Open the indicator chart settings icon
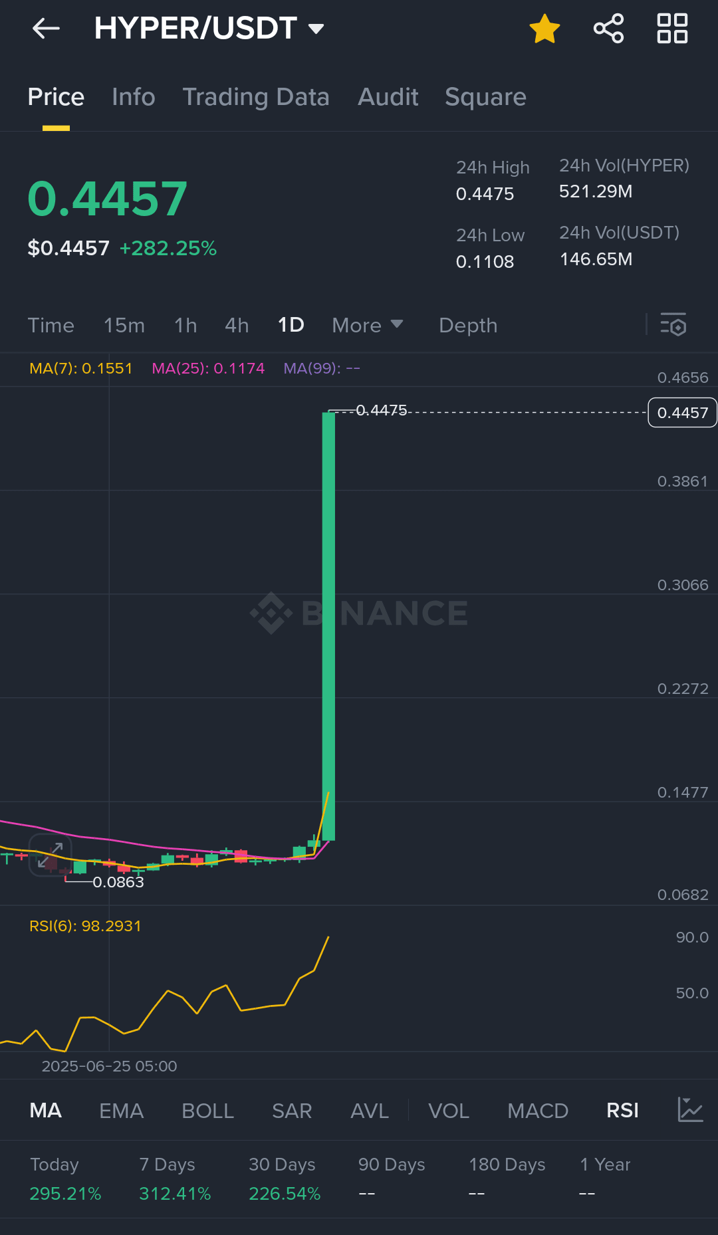718x1235 pixels. tap(690, 1110)
